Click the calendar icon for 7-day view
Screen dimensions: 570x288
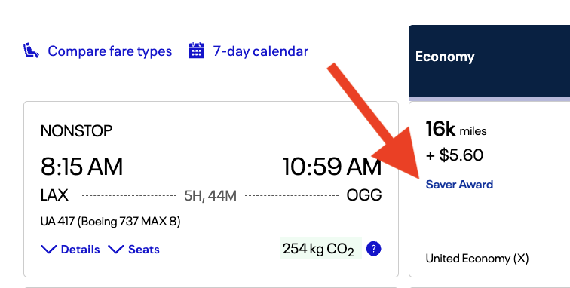197,51
